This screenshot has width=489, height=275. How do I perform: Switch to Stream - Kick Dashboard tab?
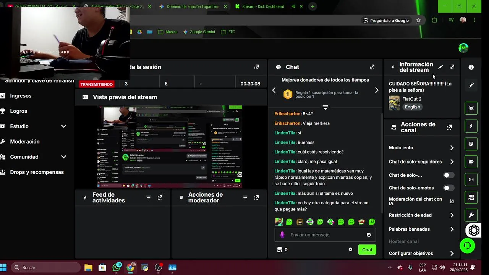269,6
